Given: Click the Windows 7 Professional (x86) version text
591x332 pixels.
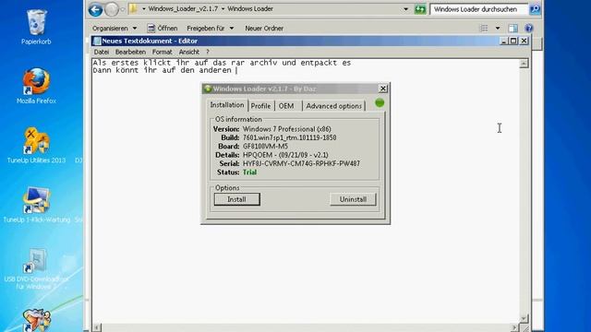Looking at the screenshot, I should pos(287,129).
